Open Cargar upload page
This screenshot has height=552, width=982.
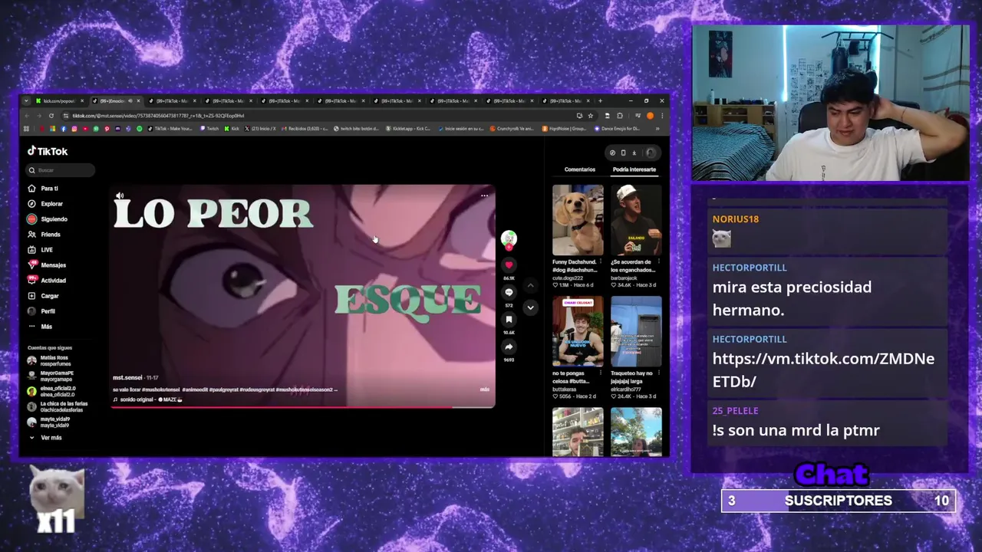(44, 296)
